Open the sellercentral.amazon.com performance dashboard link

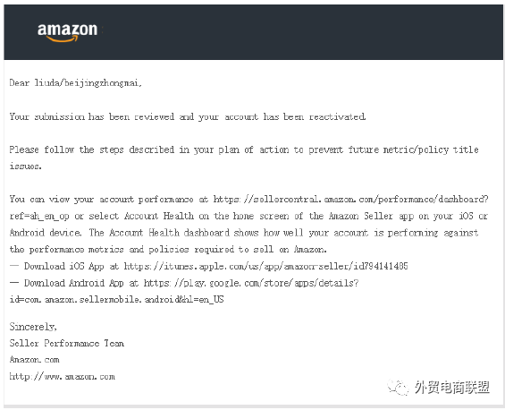[350, 199]
